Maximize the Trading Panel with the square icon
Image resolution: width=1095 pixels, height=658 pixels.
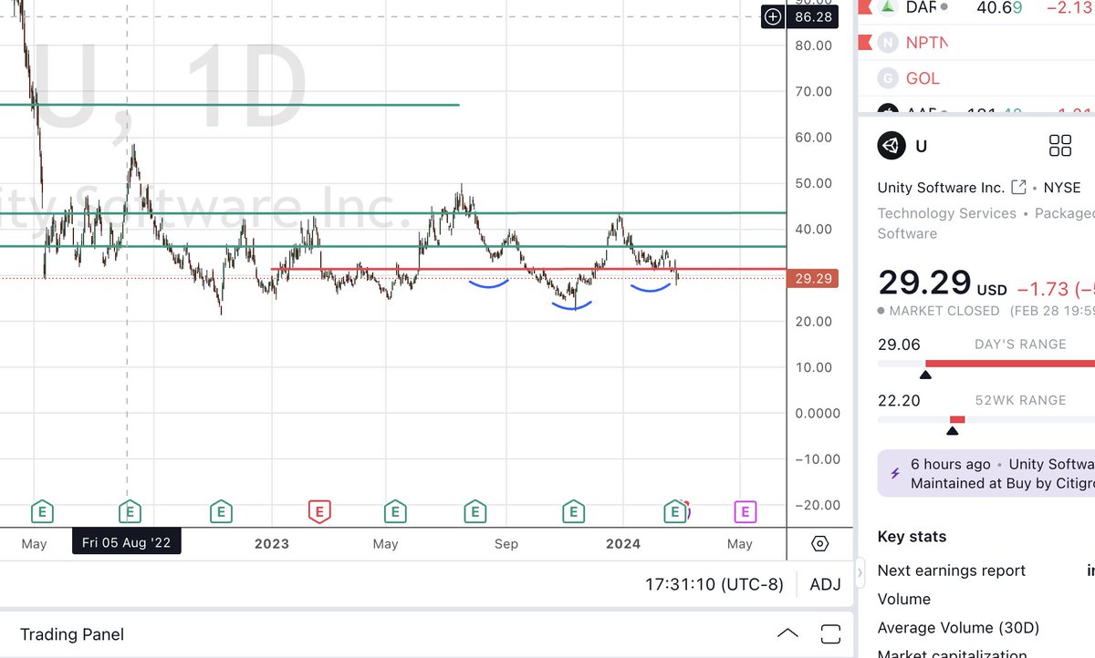(830, 634)
